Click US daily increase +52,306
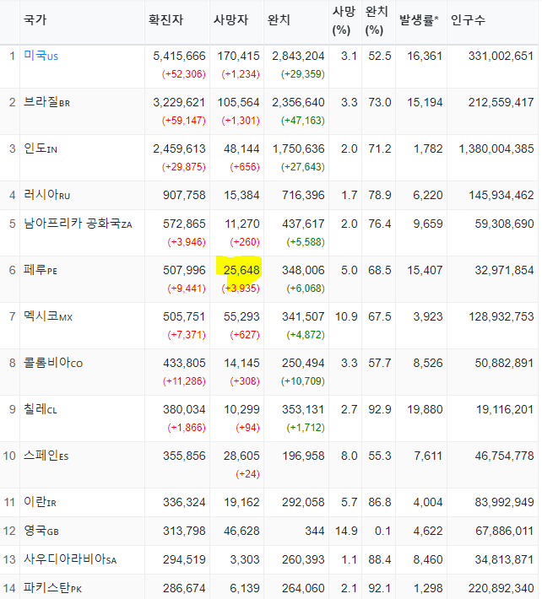Screen dimensions: 542x599 tap(184, 73)
